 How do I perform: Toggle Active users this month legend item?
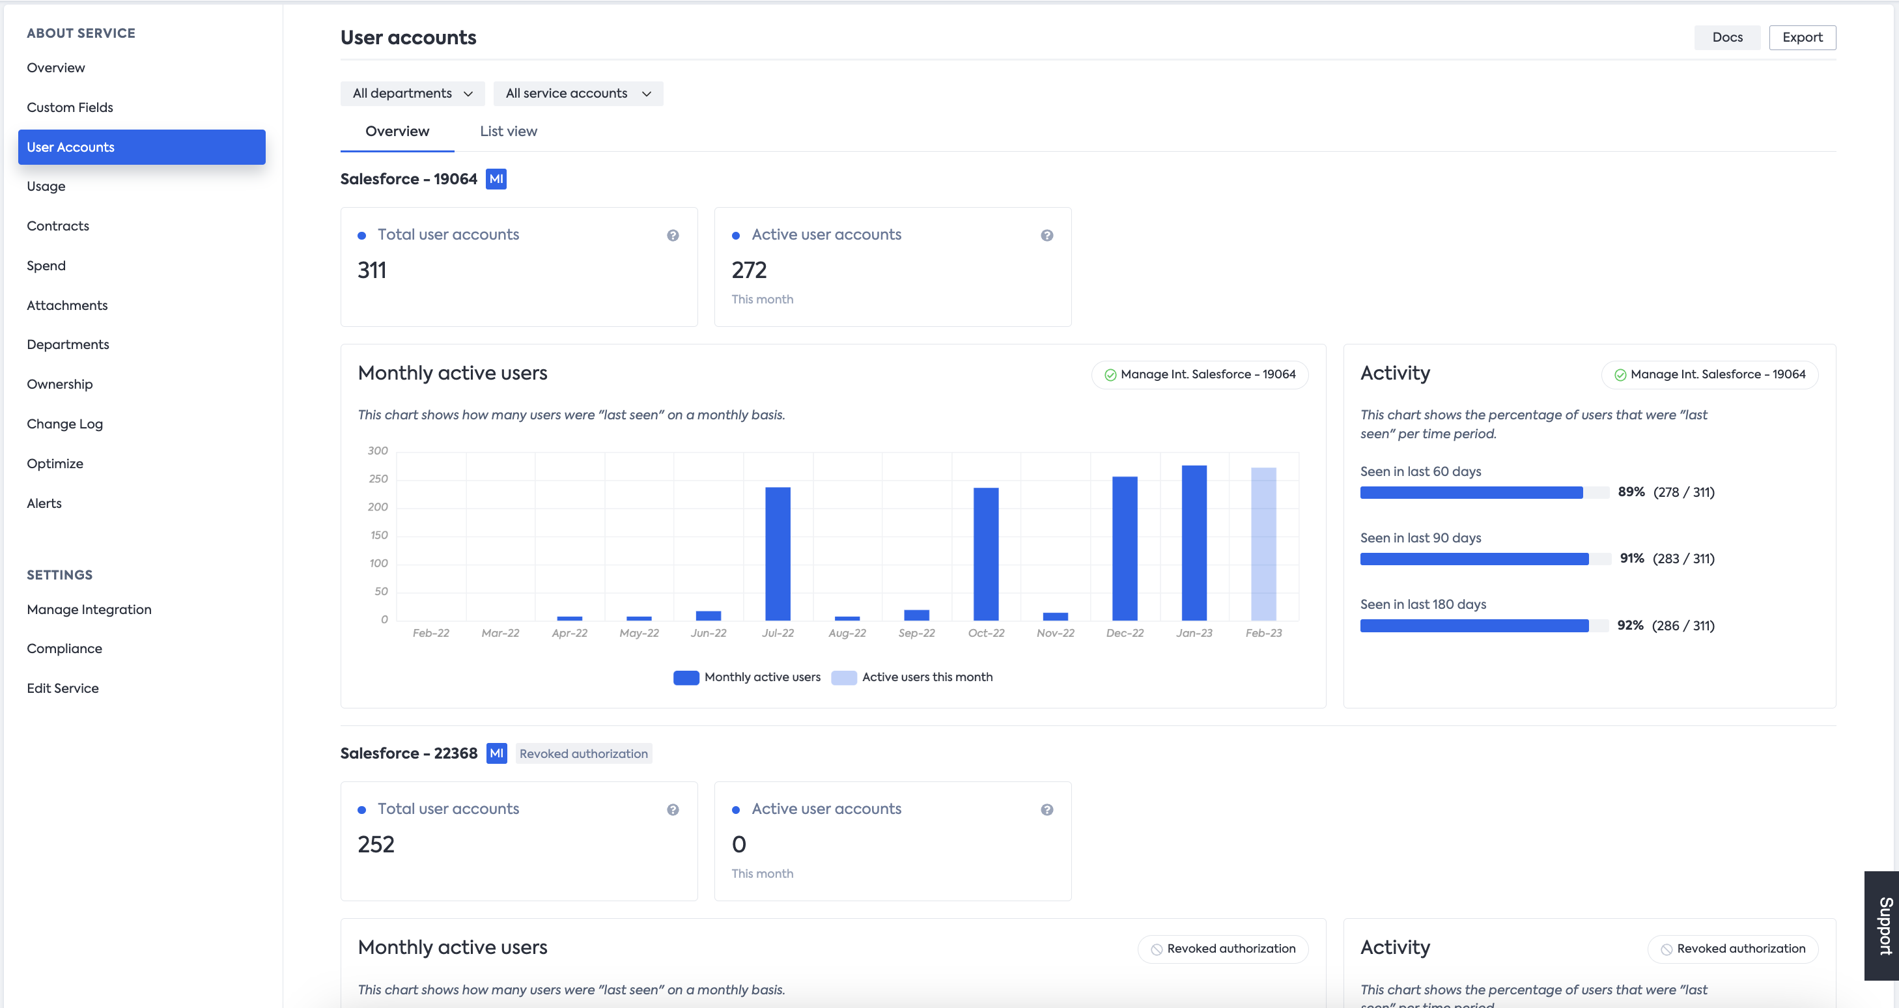(912, 677)
